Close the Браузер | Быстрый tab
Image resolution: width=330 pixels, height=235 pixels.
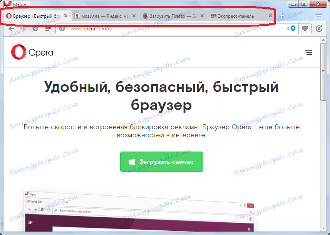click(x=66, y=16)
